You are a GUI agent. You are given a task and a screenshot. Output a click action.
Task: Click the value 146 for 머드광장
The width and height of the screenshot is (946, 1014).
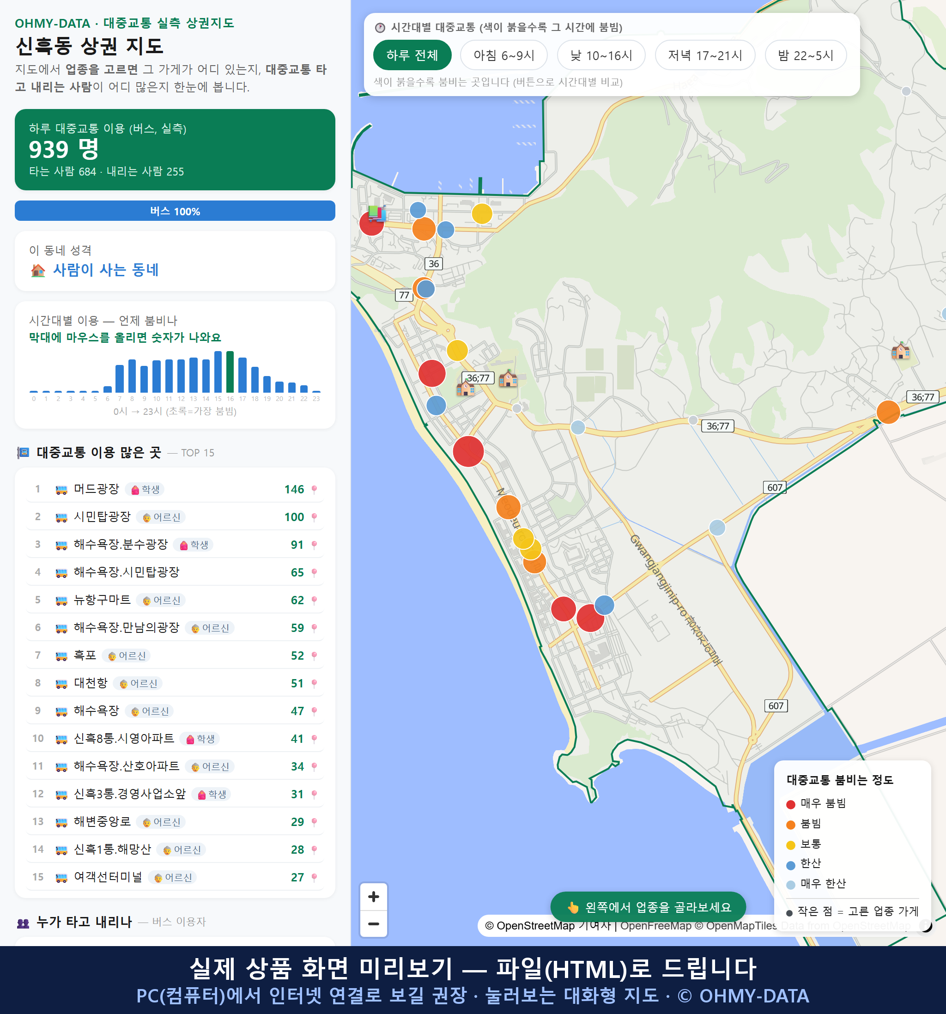coord(294,490)
